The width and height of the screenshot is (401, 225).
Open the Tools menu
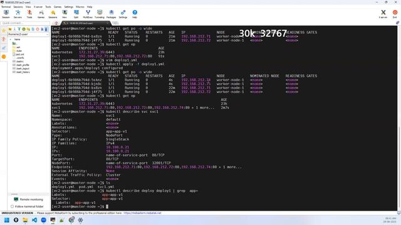pos(48,7)
